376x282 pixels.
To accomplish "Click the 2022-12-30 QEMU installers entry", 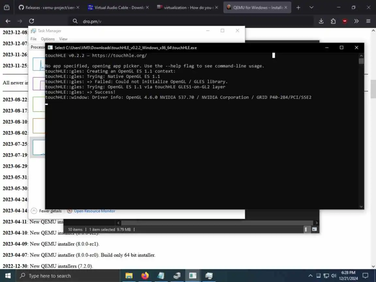I will (x=48, y=266).
